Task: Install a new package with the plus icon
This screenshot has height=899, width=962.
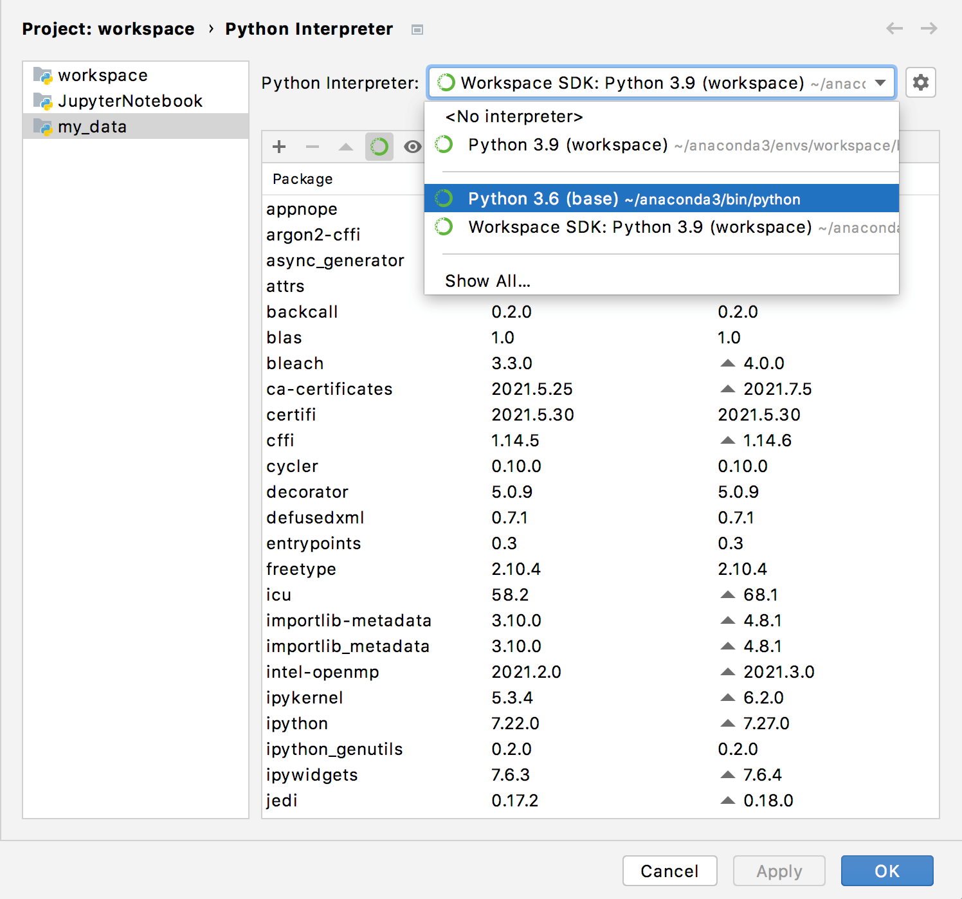Action: click(278, 146)
